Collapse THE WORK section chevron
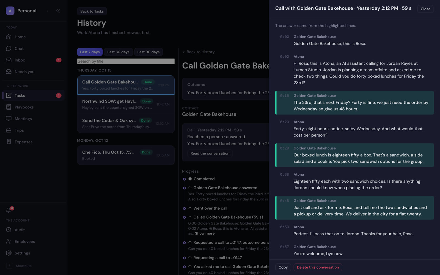The width and height of the screenshot is (440, 275). [8, 86]
